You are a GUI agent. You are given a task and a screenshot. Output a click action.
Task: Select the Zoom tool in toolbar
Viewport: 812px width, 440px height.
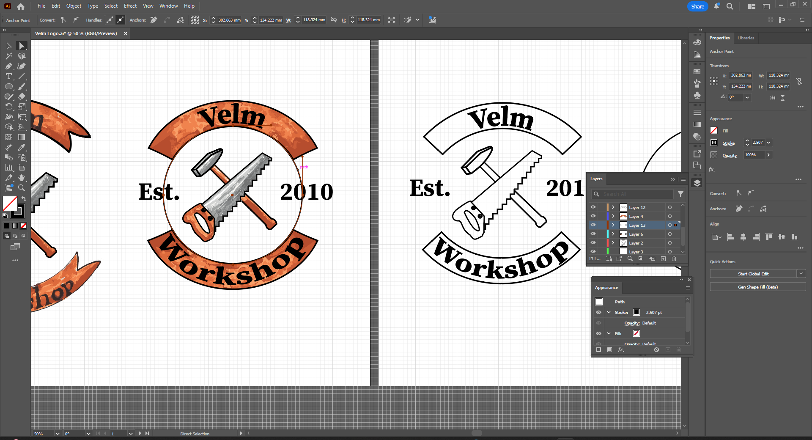22,188
